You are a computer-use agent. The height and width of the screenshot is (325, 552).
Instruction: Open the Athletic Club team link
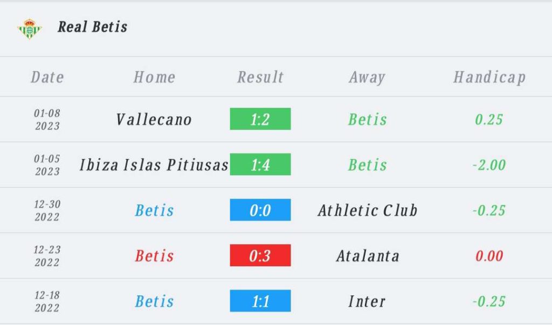click(x=368, y=210)
